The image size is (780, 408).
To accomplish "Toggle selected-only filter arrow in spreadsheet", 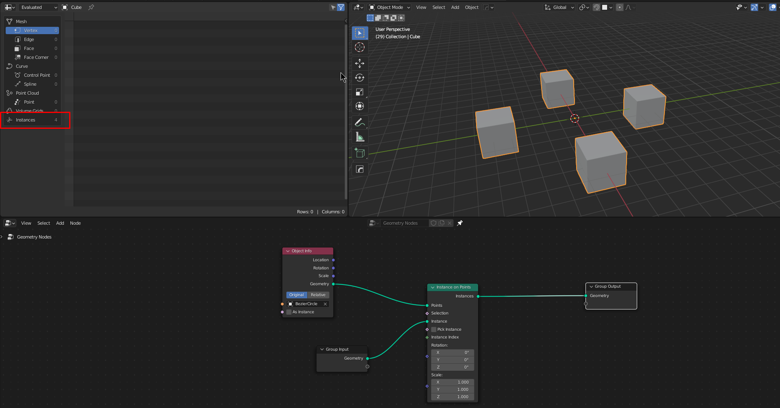I will pyautogui.click(x=333, y=7).
